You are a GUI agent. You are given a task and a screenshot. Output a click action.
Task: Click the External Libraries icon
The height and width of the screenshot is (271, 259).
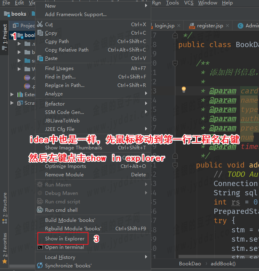tap(20, 95)
